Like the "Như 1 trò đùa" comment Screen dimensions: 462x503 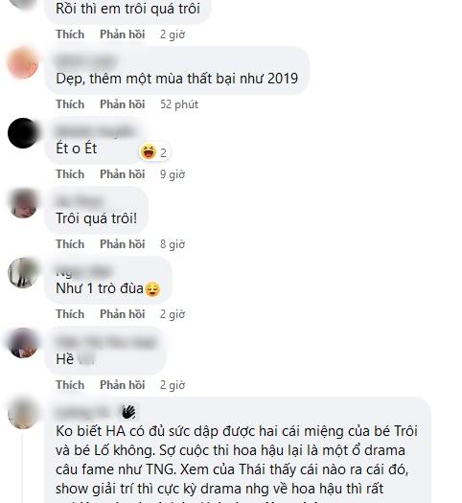click(x=70, y=314)
